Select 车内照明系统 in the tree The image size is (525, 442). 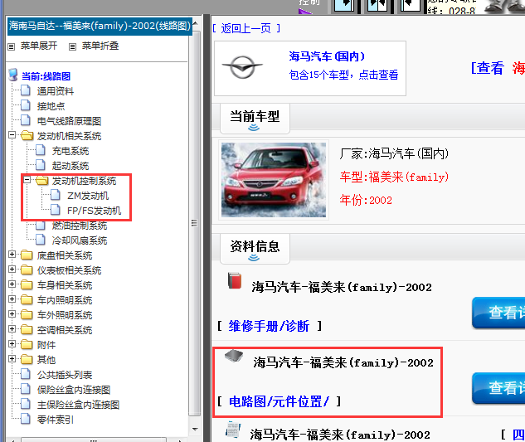point(65,300)
